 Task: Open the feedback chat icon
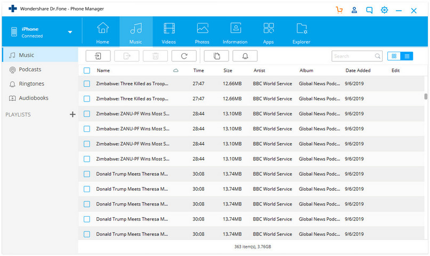click(369, 10)
